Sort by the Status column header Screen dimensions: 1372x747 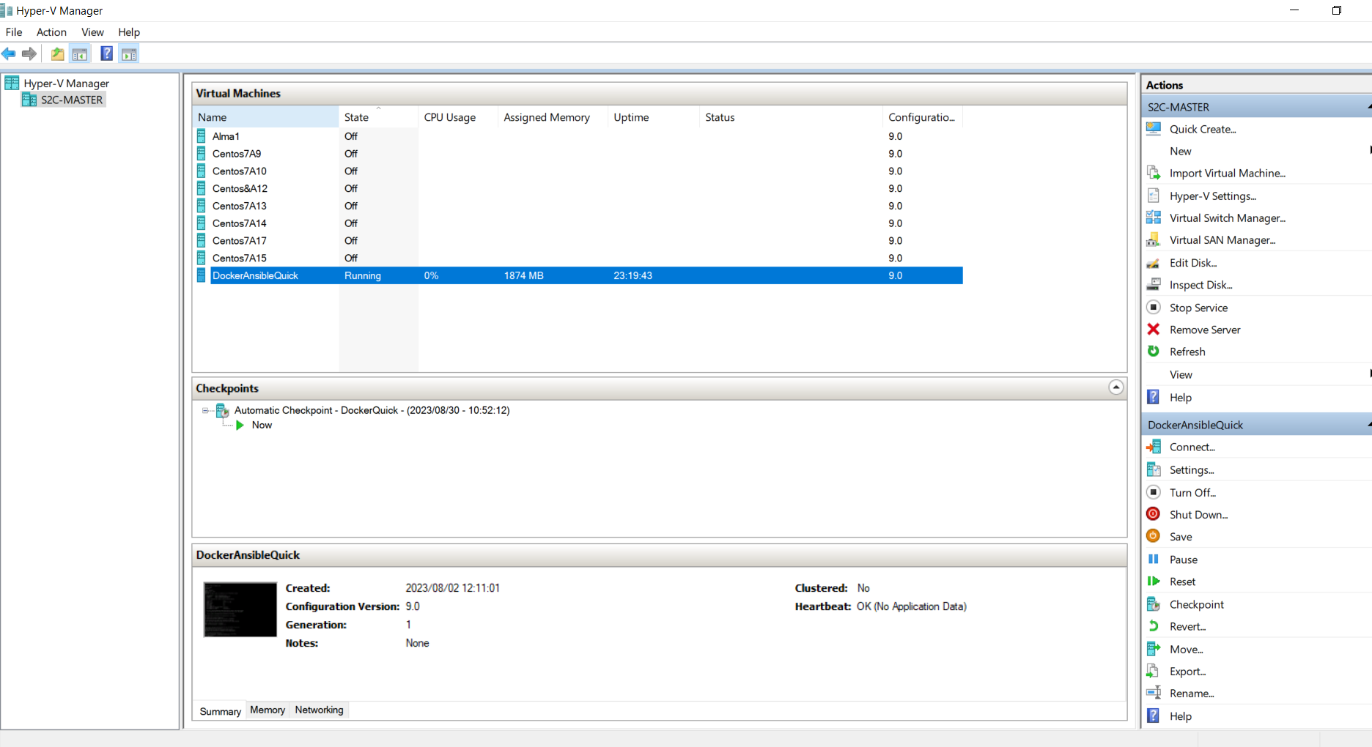pyautogui.click(x=791, y=117)
